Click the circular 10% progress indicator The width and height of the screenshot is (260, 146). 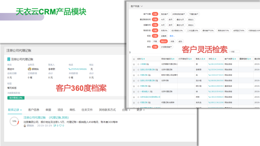(14, 121)
